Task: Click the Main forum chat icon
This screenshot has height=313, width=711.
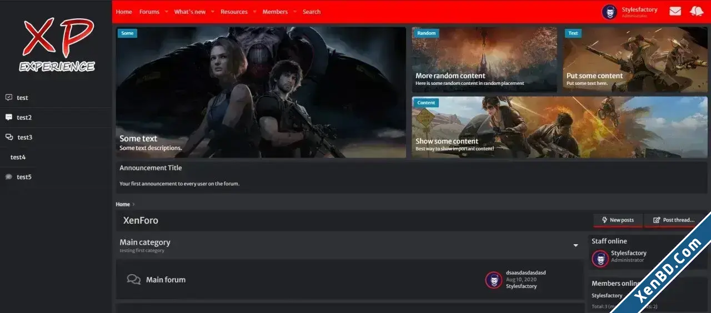Action: 133,280
